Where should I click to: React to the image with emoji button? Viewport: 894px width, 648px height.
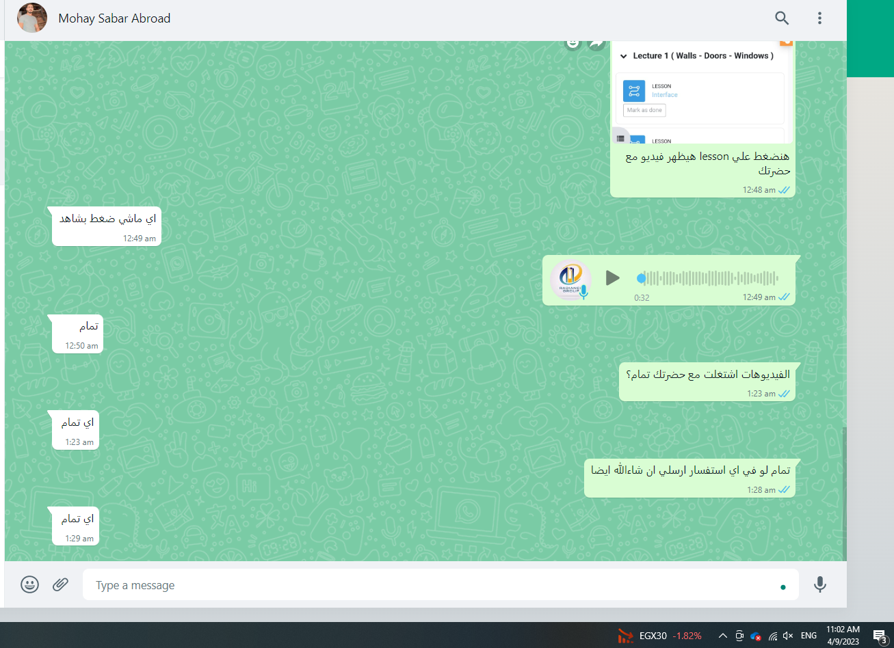(x=573, y=42)
